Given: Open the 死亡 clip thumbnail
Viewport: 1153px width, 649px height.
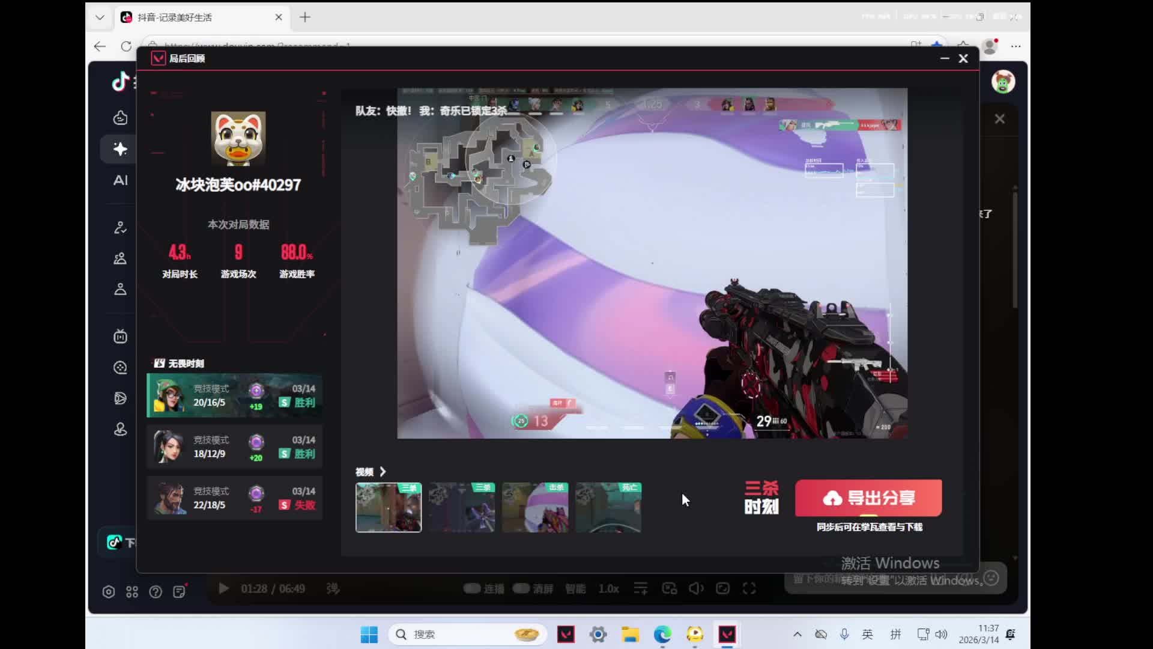Looking at the screenshot, I should 608,507.
